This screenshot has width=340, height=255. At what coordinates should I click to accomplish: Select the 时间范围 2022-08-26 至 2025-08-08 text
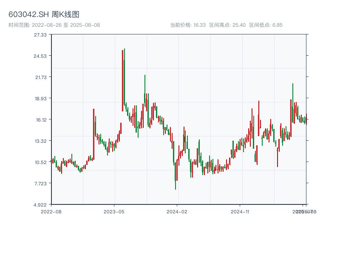pyautogui.click(x=54, y=25)
